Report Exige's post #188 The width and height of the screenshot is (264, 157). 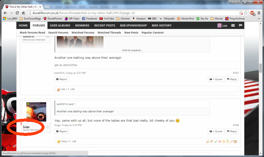(62, 131)
